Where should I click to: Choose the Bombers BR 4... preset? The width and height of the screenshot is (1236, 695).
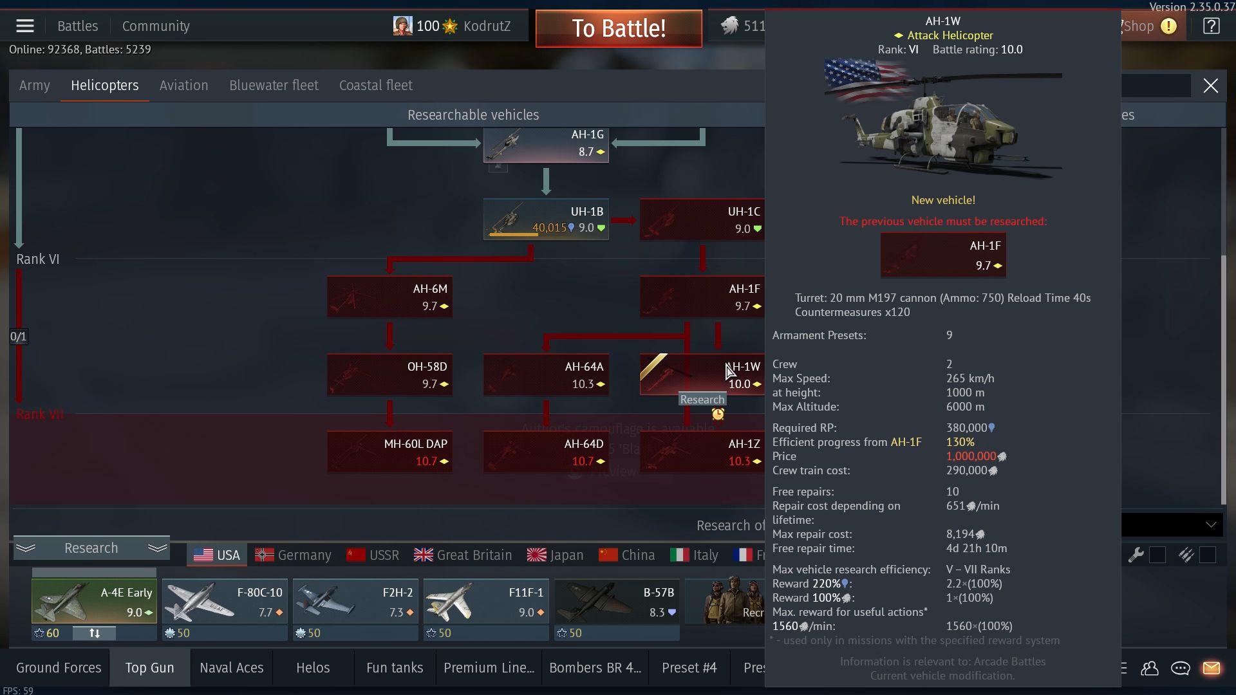(x=595, y=668)
